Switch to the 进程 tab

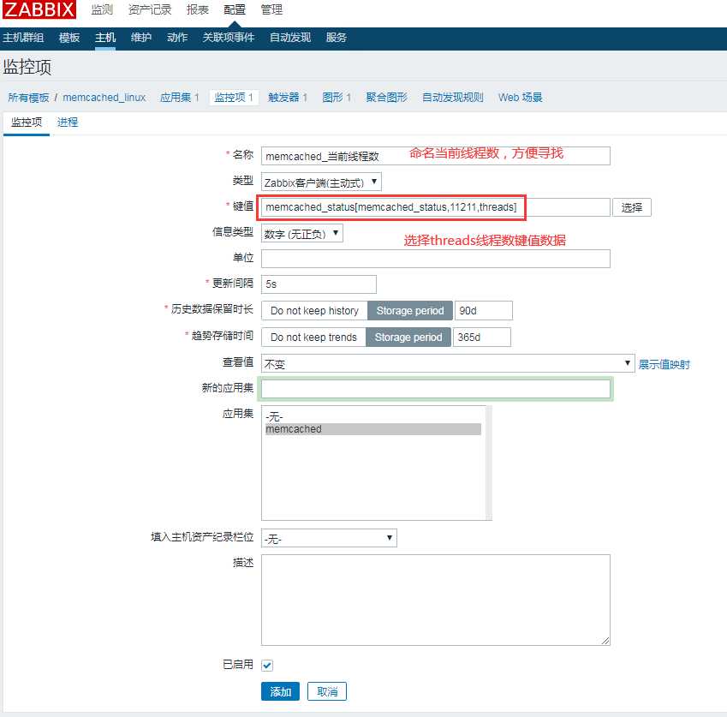68,122
